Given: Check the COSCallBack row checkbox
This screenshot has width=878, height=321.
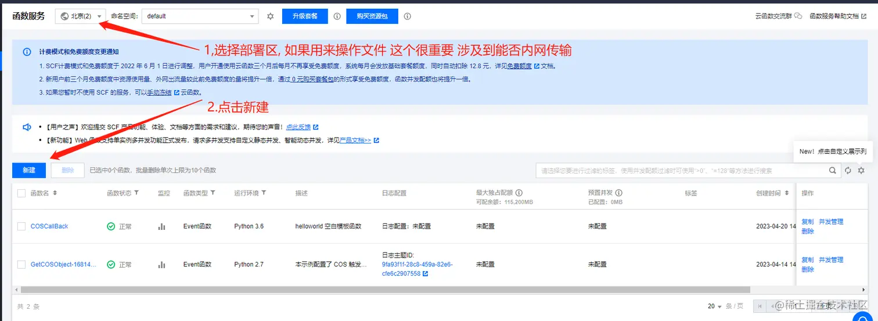Looking at the screenshot, I should (x=21, y=226).
